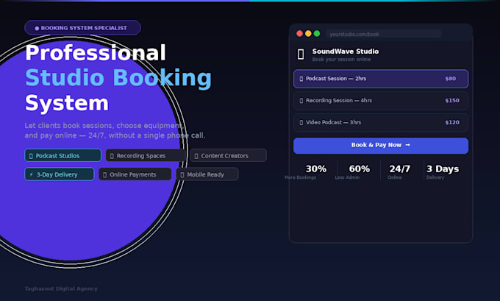This screenshot has width=500, height=301.
Task: Select the Podcast Session — 2hrs option
Action: click(381, 79)
